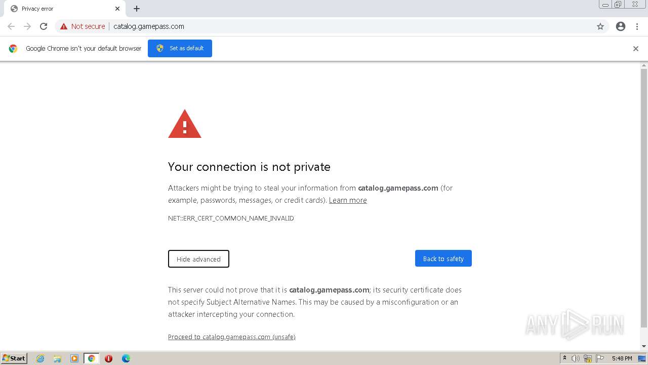Open the Chrome profile avatar icon
Screen dimensions: 648x365
[621, 26]
